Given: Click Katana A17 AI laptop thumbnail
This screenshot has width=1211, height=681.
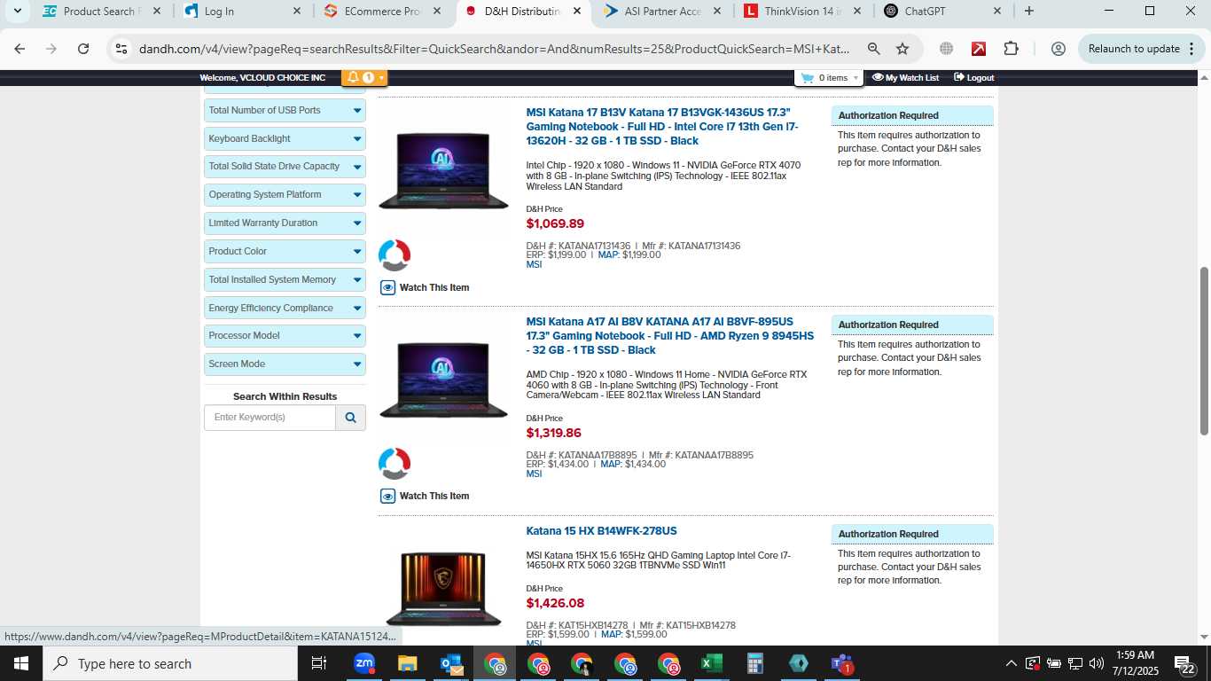Looking at the screenshot, I should pos(443,380).
